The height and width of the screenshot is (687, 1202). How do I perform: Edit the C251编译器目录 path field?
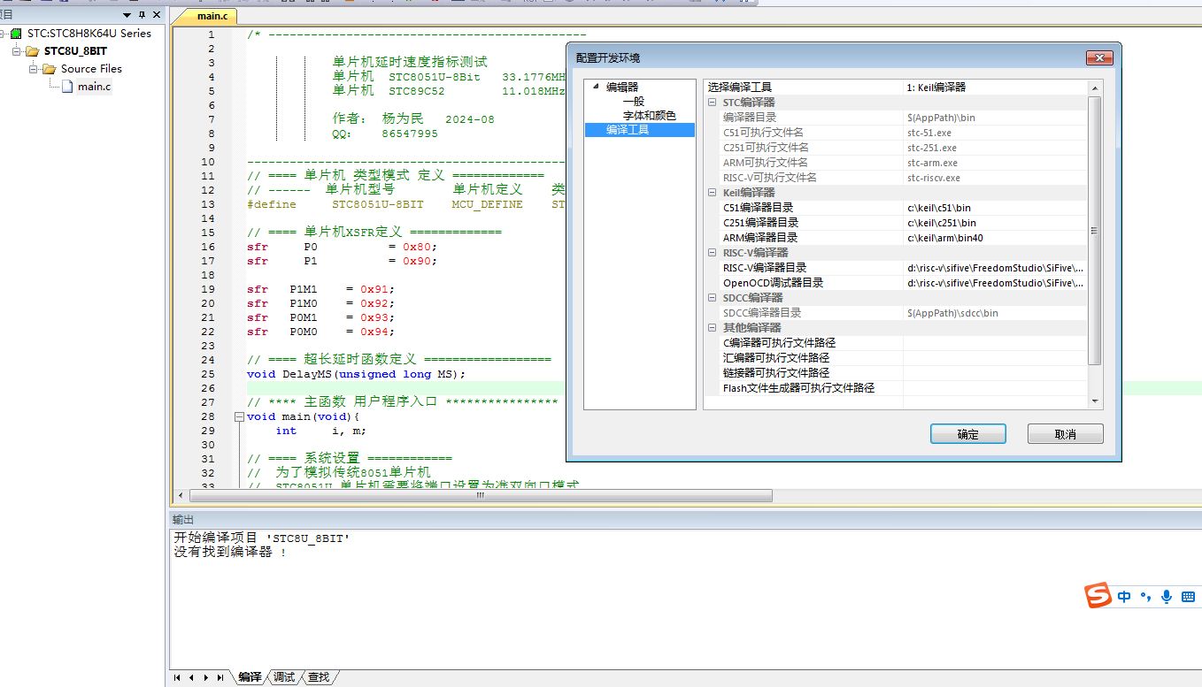coord(995,223)
